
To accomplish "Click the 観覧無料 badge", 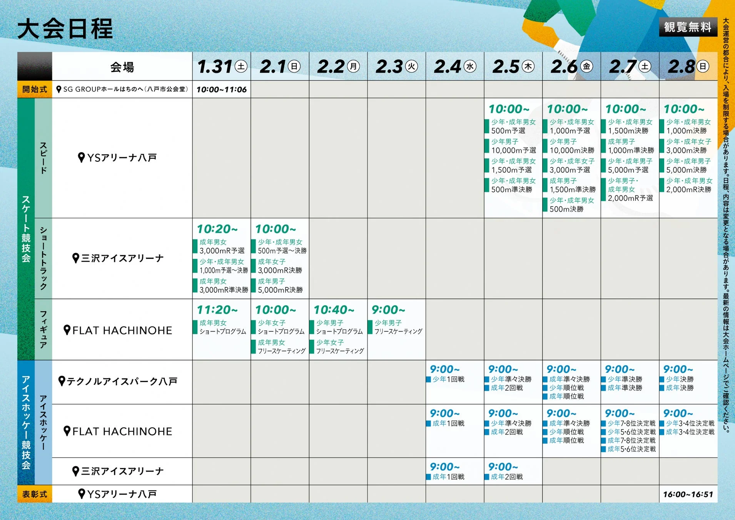I will 687,27.
